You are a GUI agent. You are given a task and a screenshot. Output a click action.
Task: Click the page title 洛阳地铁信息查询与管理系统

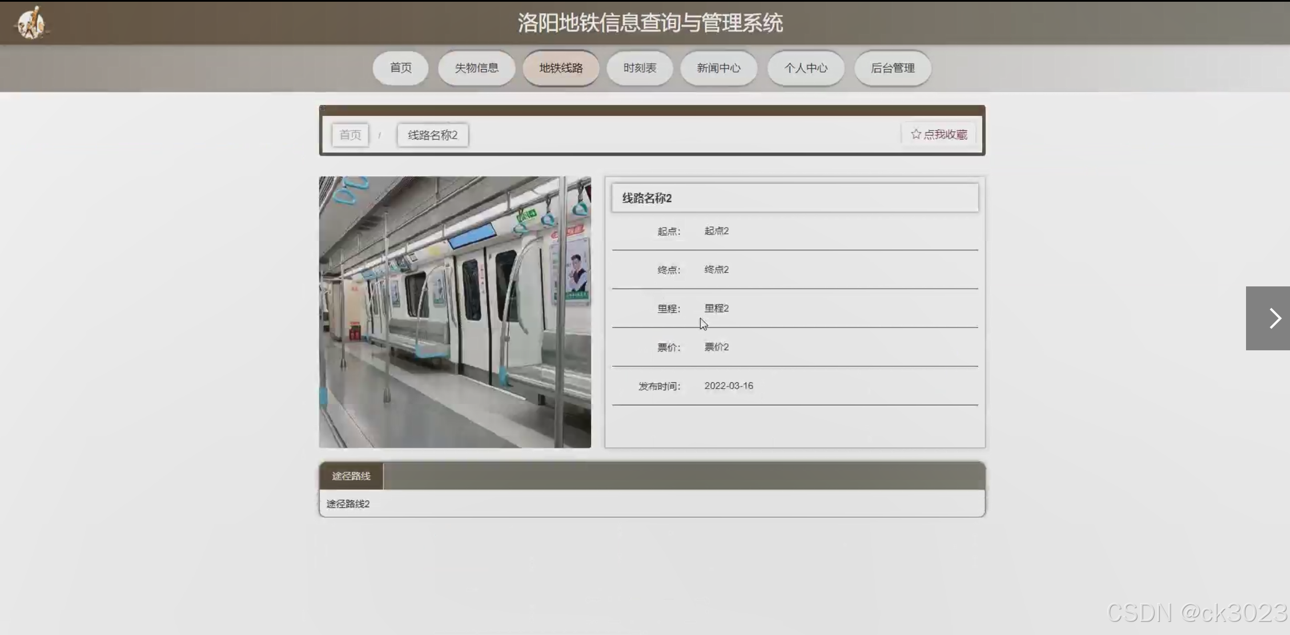click(650, 23)
